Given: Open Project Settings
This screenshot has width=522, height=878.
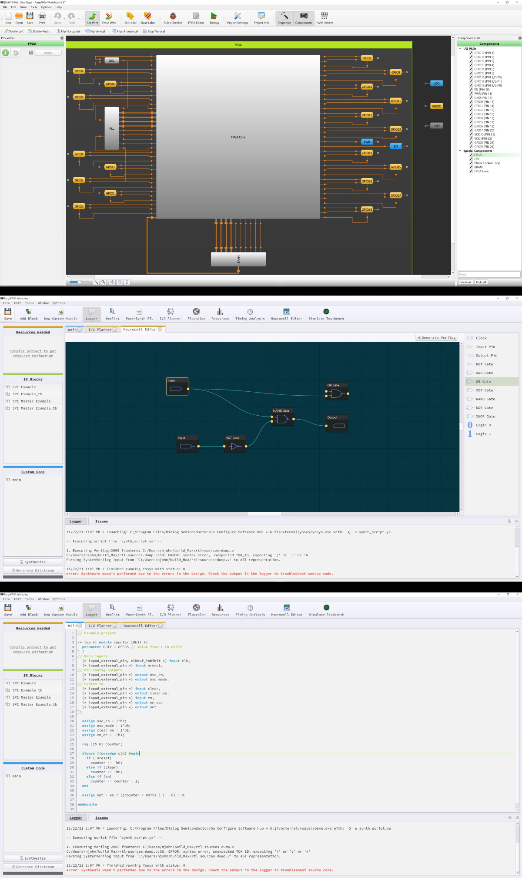Looking at the screenshot, I should tap(237, 18).
